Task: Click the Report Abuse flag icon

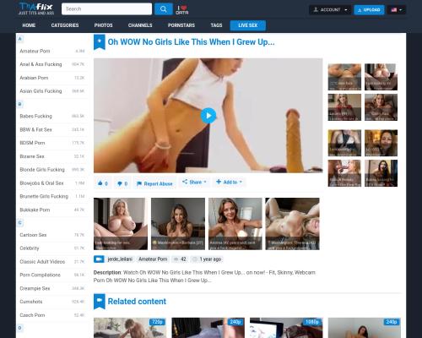Action: click(139, 183)
